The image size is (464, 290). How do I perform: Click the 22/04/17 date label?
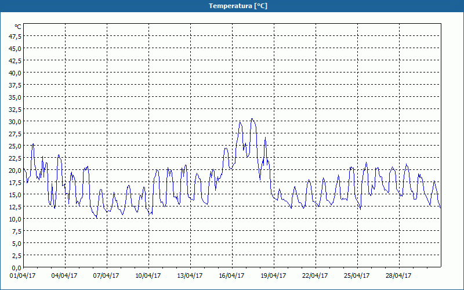315,275
